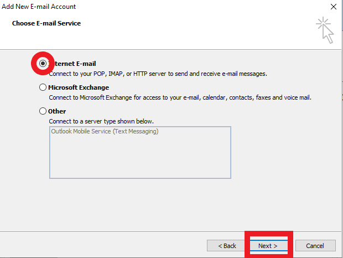
Task: Select the Internet E-mail radio button
Action: (x=43, y=64)
